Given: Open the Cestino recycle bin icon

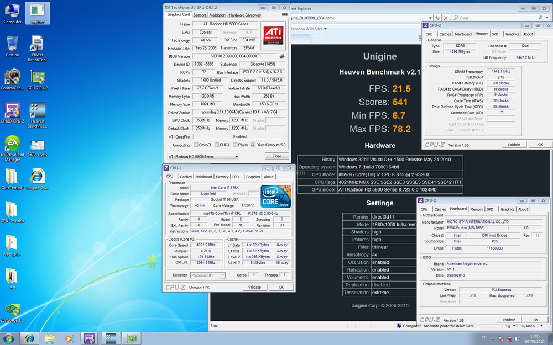Looking at the screenshot, I should coord(12,46).
